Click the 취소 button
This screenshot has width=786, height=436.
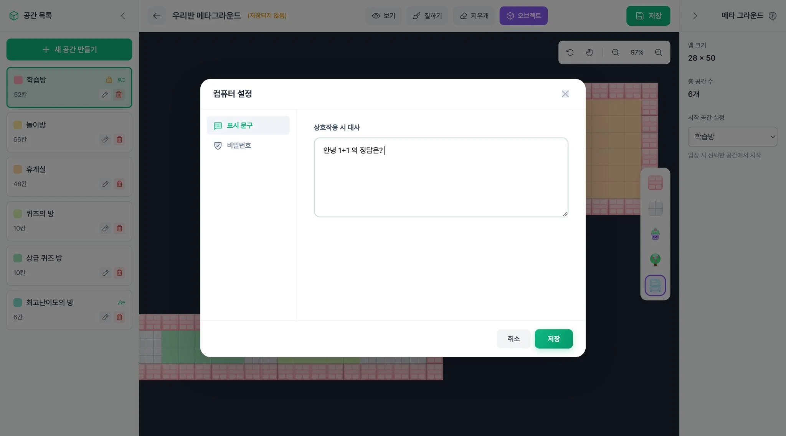pos(514,339)
